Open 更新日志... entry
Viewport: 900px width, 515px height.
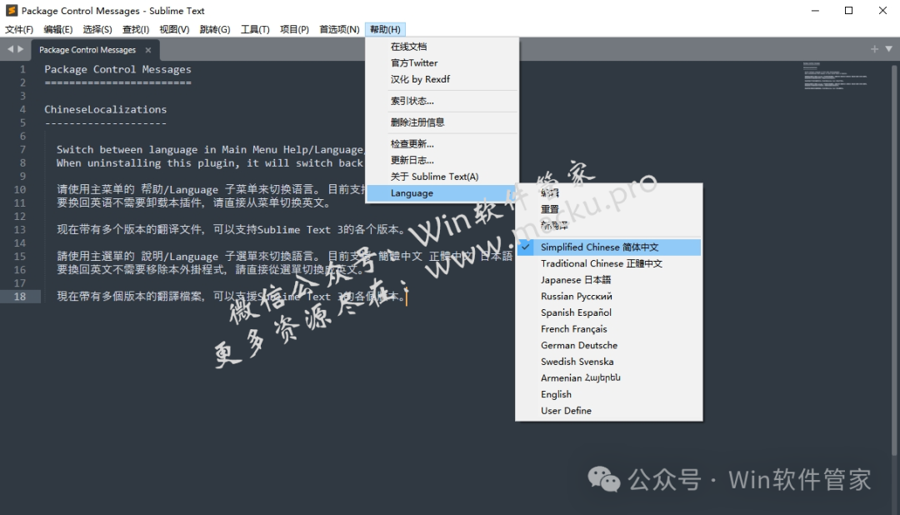coord(442,160)
